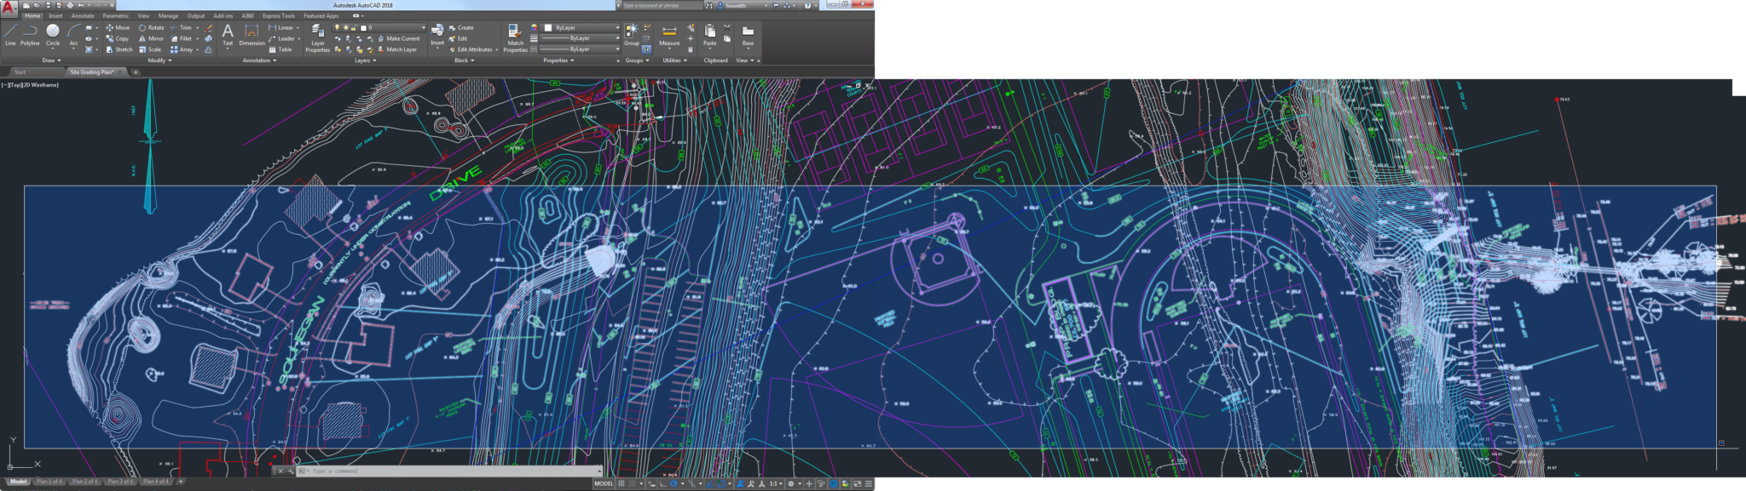The image size is (1746, 491).
Task: Toggle ortho mode in status bar
Action: [x=662, y=483]
